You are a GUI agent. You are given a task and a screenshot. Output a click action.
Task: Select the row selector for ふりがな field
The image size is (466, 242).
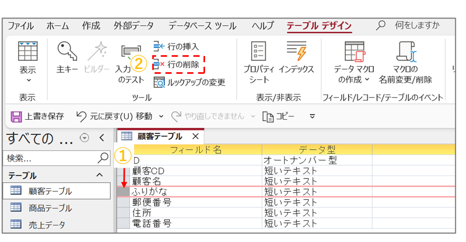pyautogui.click(x=124, y=191)
